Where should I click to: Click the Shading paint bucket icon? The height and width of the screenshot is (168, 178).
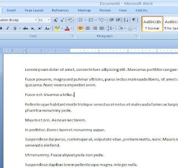(120, 28)
